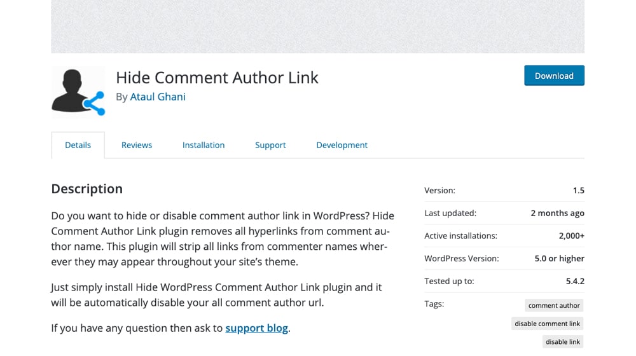Screen dimensions: 636x356
Task: Click the Last updated 2 months ago value
Action: pyautogui.click(x=557, y=213)
